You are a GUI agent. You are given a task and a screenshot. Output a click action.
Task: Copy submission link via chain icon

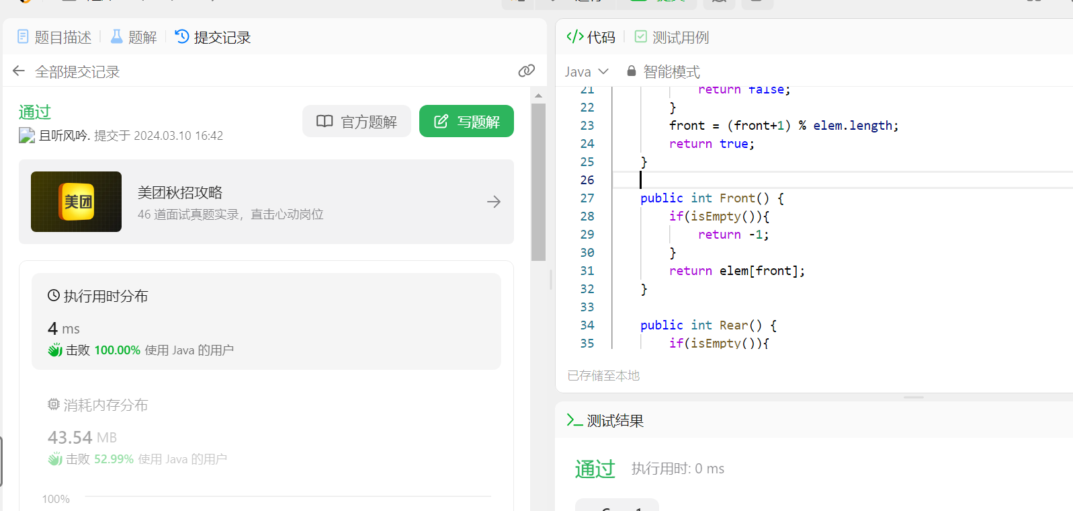[x=527, y=71]
